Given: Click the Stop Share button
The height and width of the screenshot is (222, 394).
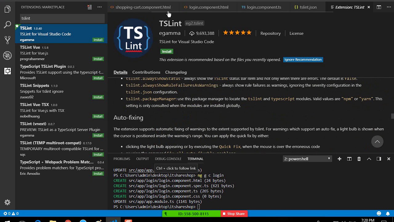Looking at the screenshot, I should click(x=234, y=214).
